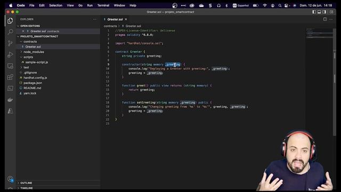Split the editor to the right
The height and width of the screenshot is (192, 341).
(325, 19)
